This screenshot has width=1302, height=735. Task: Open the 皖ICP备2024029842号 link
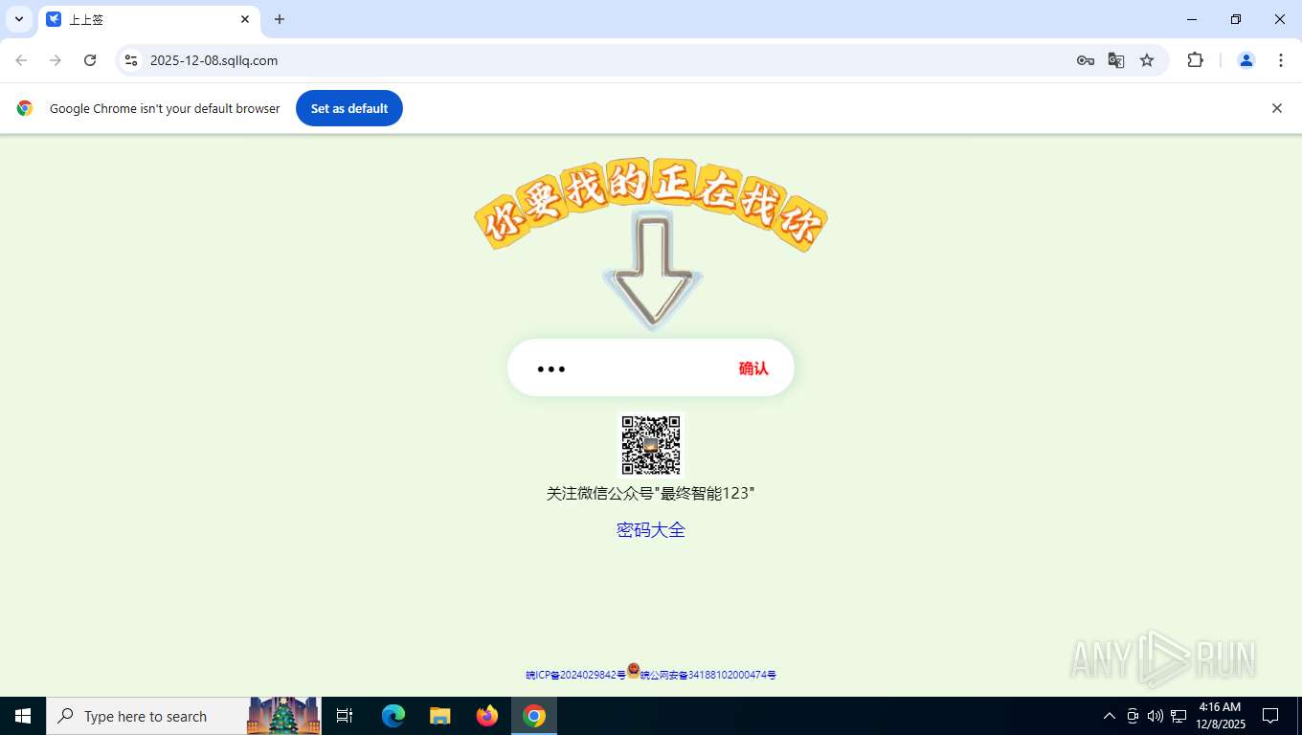(x=575, y=676)
